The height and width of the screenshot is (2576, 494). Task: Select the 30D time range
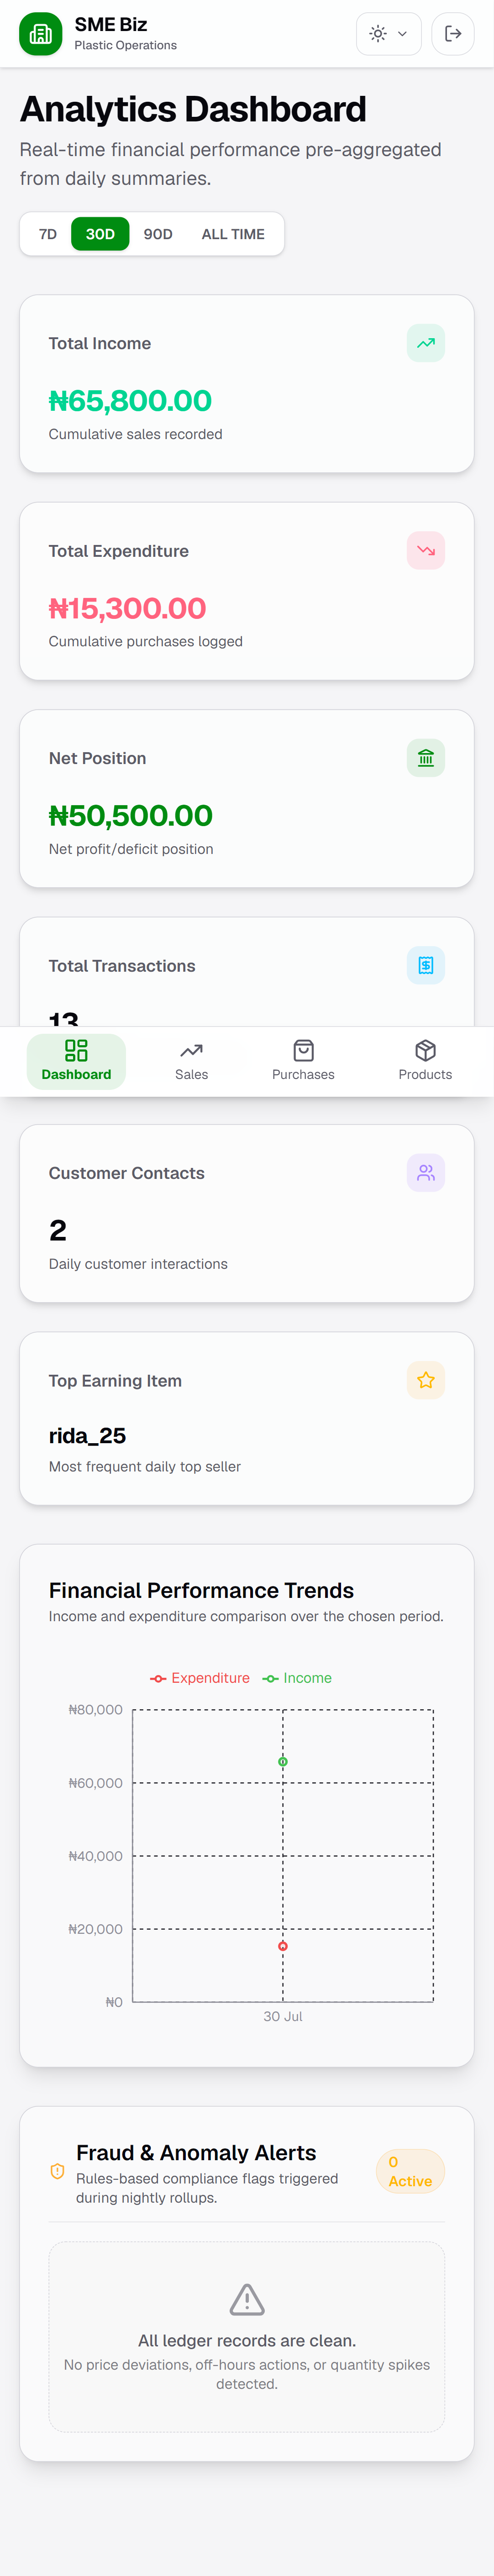click(100, 234)
